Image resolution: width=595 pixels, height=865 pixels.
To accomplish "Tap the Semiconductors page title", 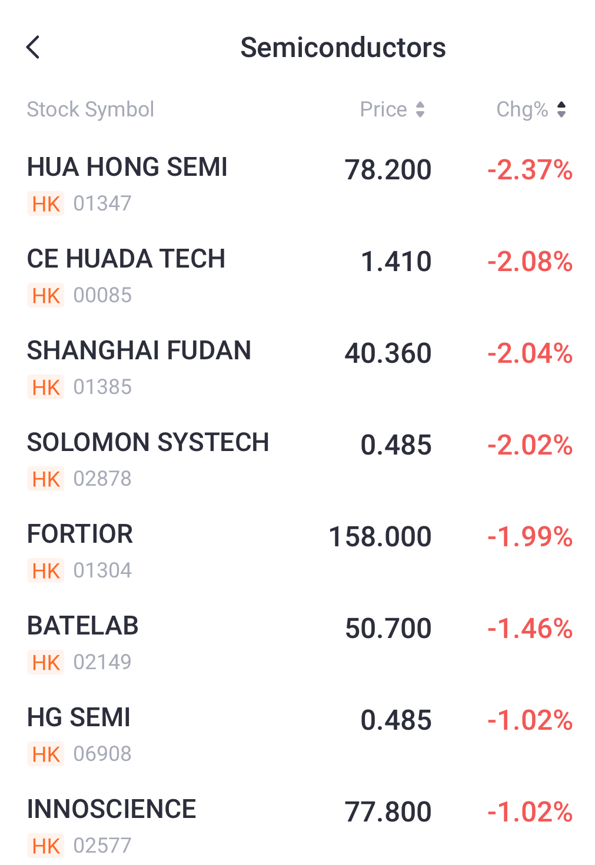I will click(x=343, y=48).
